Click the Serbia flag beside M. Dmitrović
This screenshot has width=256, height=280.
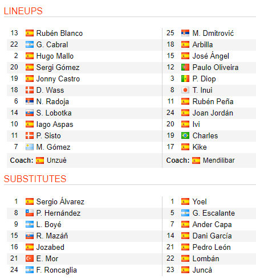coord(185,33)
